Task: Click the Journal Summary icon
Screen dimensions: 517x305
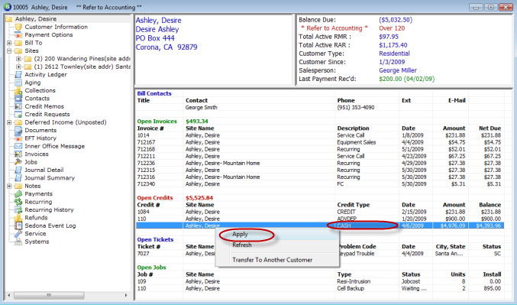Action: (x=18, y=178)
